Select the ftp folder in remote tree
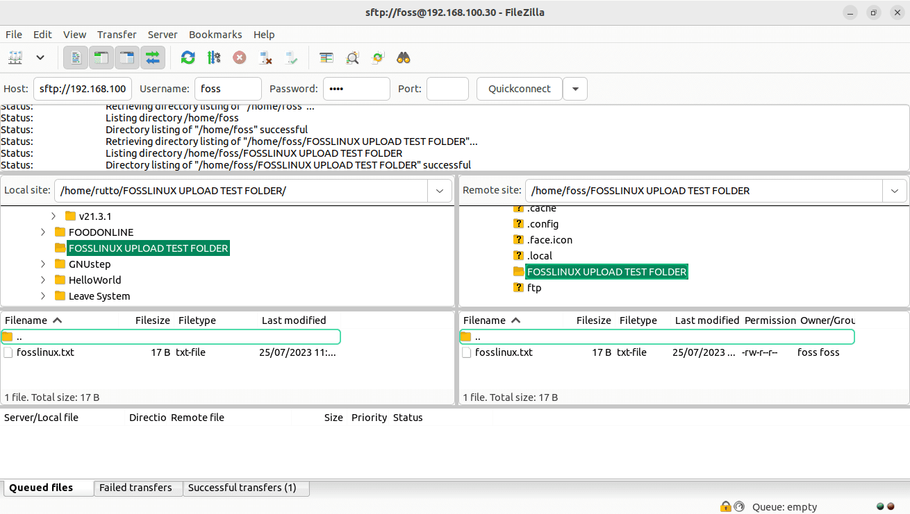The width and height of the screenshot is (910, 514). click(x=534, y=288)
